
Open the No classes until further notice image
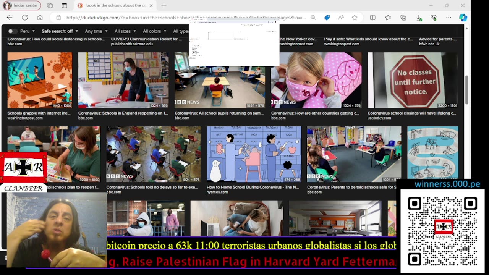(413, 80)
